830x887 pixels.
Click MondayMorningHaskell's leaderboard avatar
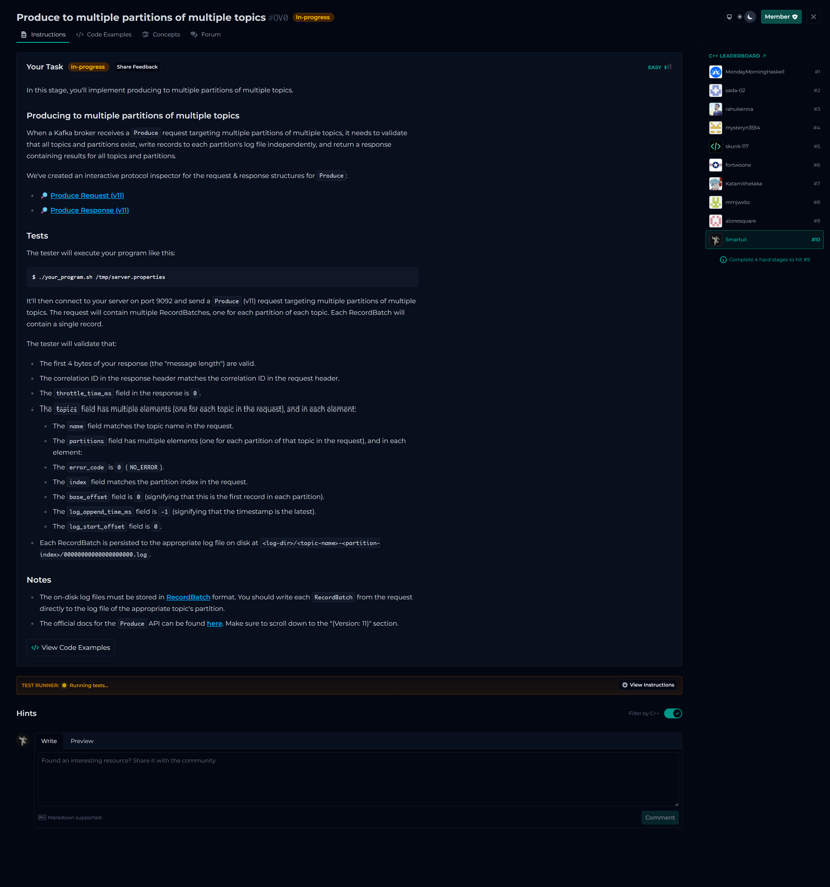point(715,72)
